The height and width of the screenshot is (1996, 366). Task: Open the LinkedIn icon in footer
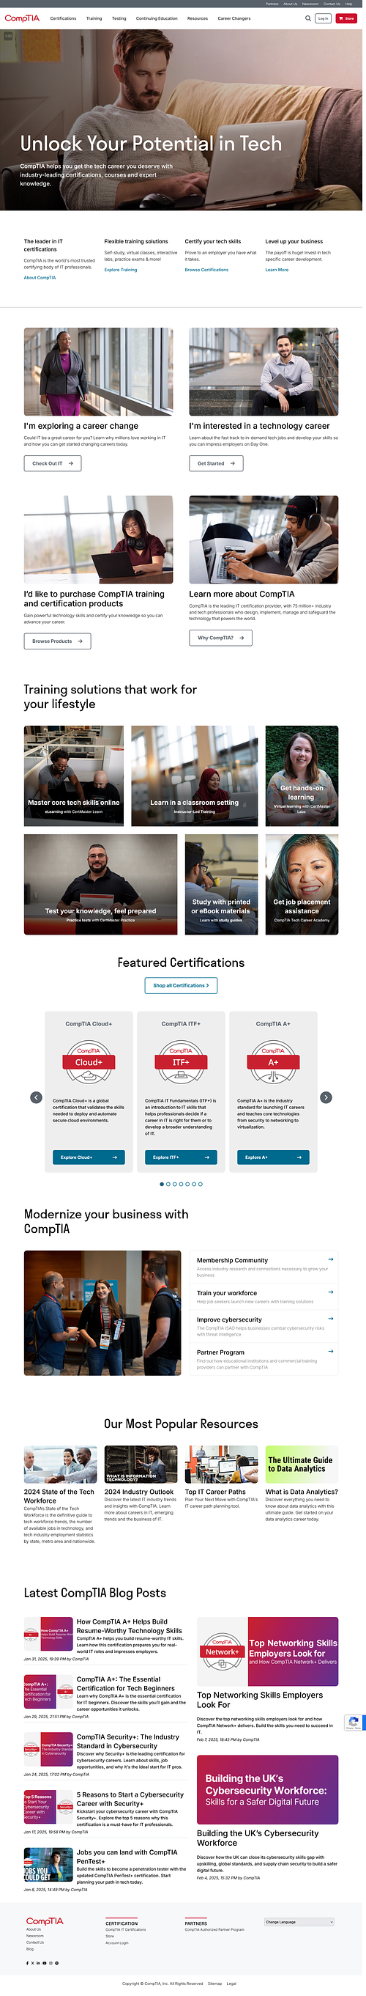click(x=39, y=1964)
